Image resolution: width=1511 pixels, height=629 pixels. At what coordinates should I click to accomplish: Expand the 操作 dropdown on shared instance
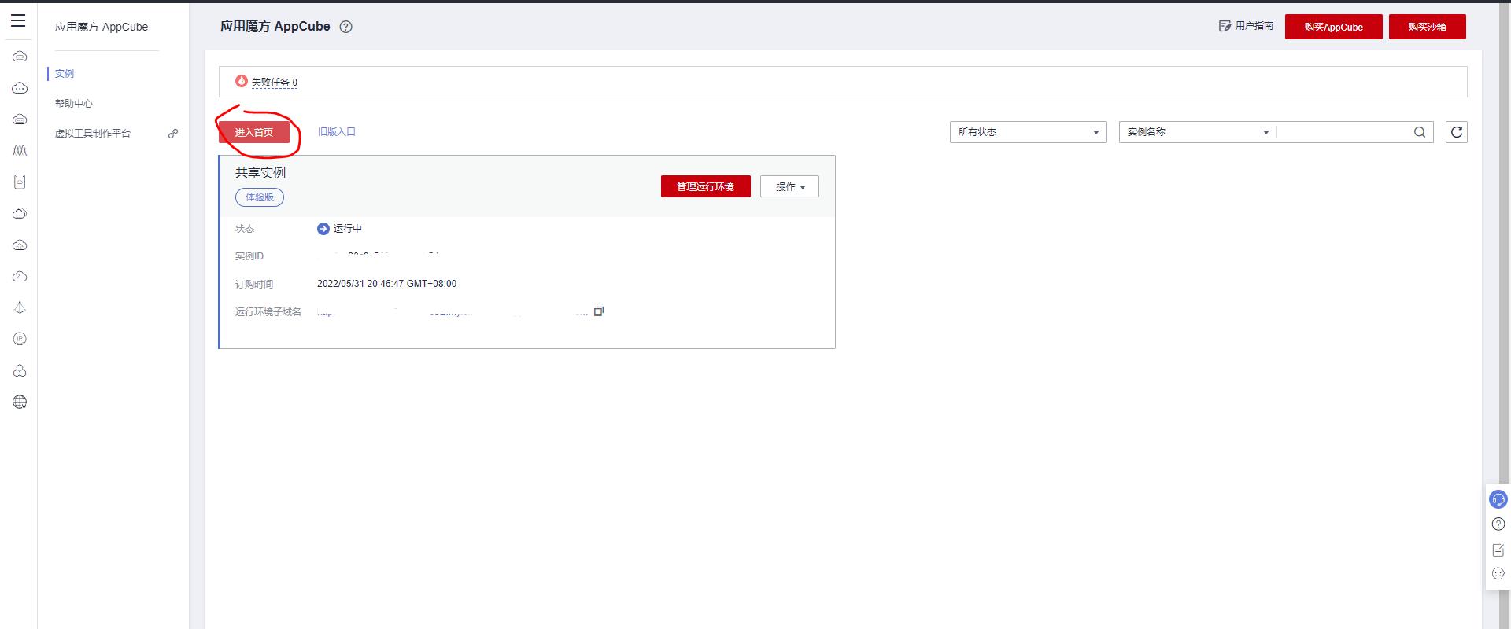[x=789, y=186]
